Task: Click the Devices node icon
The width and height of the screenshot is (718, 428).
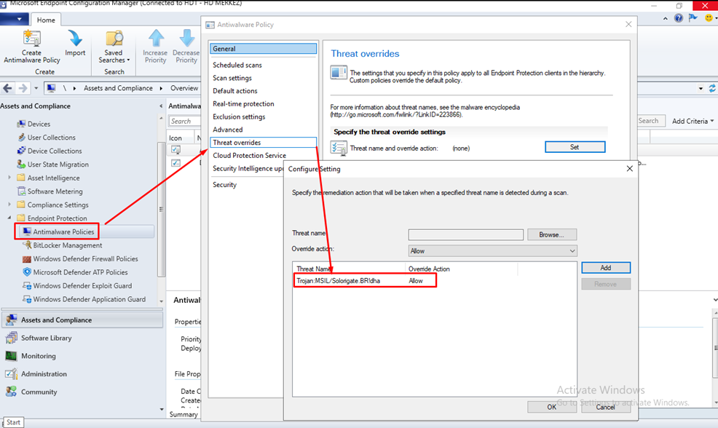Action: 21,124
